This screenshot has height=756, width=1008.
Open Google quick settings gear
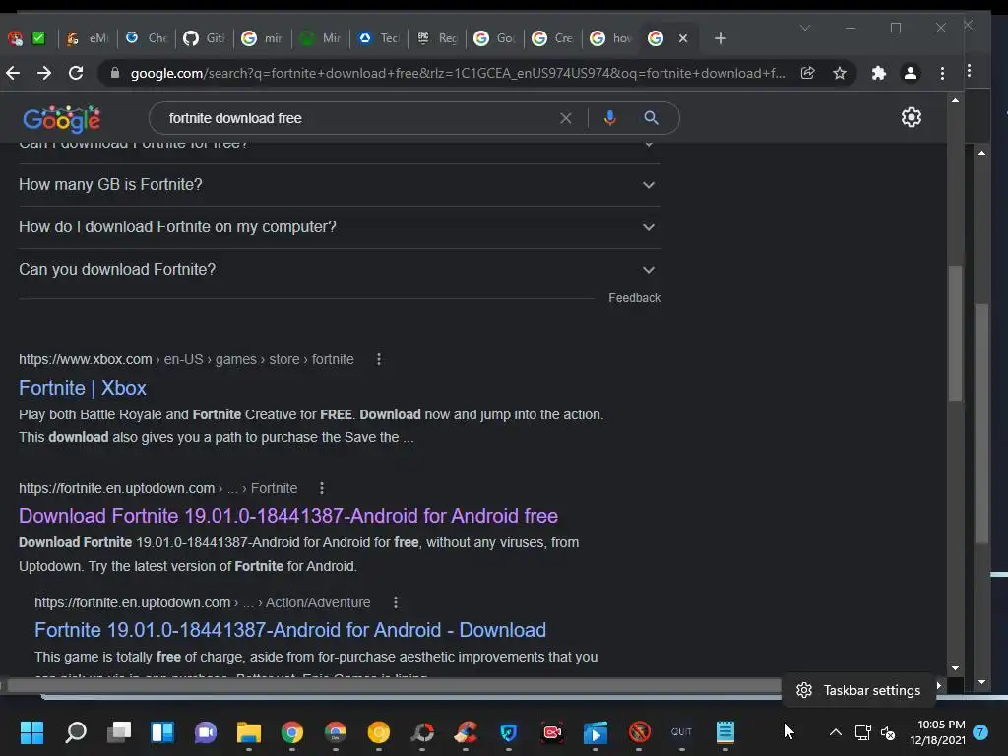911,118
